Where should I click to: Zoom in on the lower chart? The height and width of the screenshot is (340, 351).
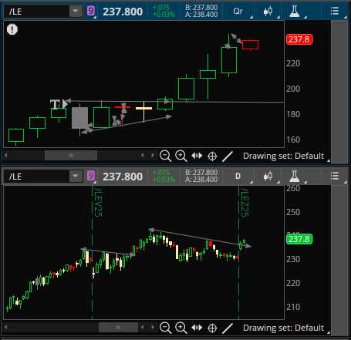(x=181, y=328)
